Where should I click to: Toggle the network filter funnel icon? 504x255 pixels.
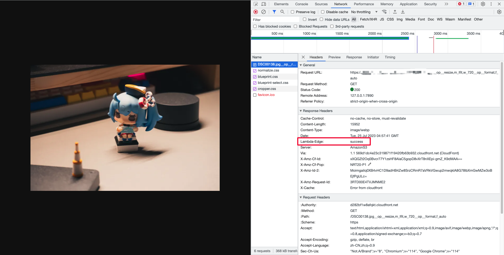[x=274, y=12]
